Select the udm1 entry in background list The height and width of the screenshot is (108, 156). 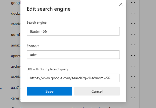point(16,35)
